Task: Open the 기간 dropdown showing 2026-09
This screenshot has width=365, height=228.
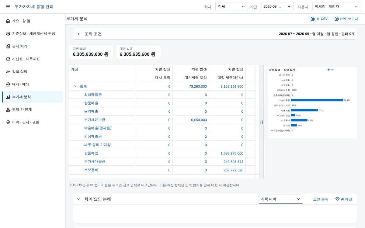Action: coord(277,6)
